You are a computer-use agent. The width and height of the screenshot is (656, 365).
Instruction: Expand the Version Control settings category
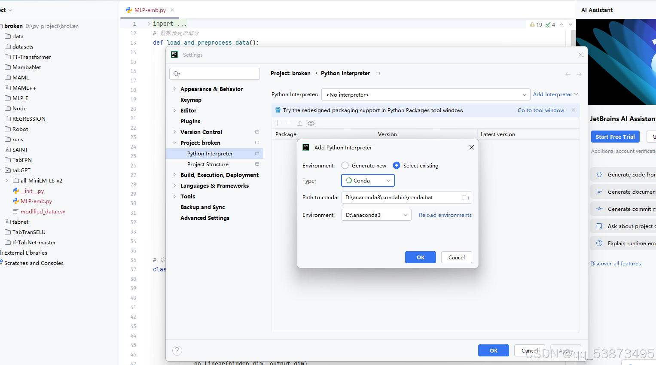tap(174, 132)
